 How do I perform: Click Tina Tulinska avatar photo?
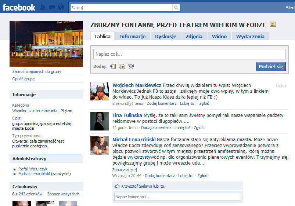coord(100,121)
